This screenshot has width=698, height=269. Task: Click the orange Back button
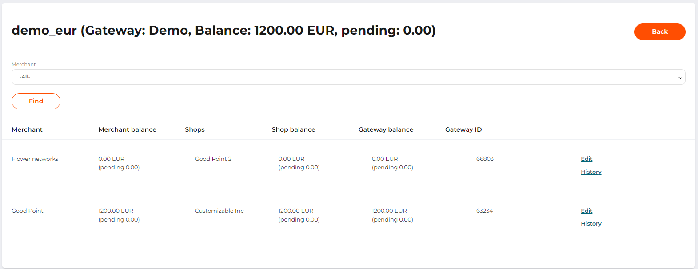pyautogui.click(x=659, y=32)
